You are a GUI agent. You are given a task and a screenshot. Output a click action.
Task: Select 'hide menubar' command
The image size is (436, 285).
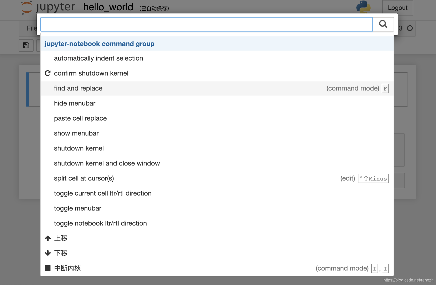click(x=217, y=103)
